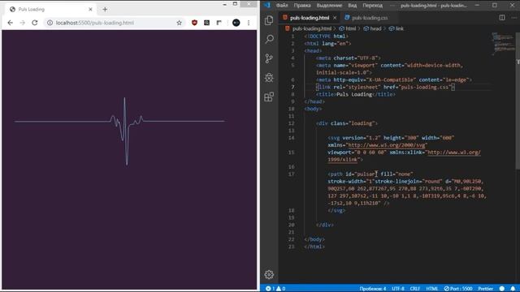Close the puls-loading.html editor tab

[335, 18]
